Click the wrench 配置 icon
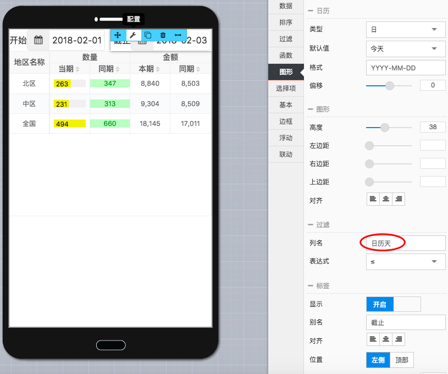This screenshot has width=448, height=374. pyautogui.click(x=132, y=35)
